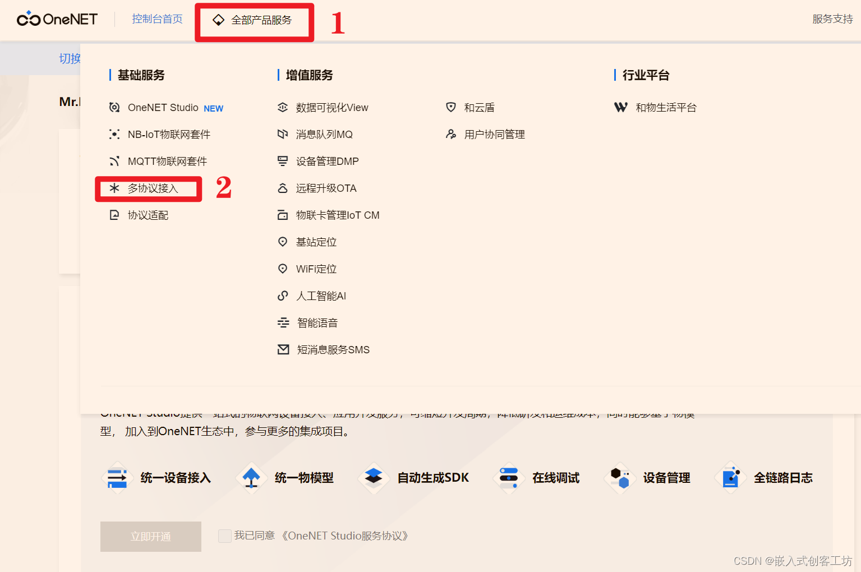Open the 《OneNET Studio服务协议》 link
Image resolution: width=861 pixels, height=572 pixels.
click(344, 536)
